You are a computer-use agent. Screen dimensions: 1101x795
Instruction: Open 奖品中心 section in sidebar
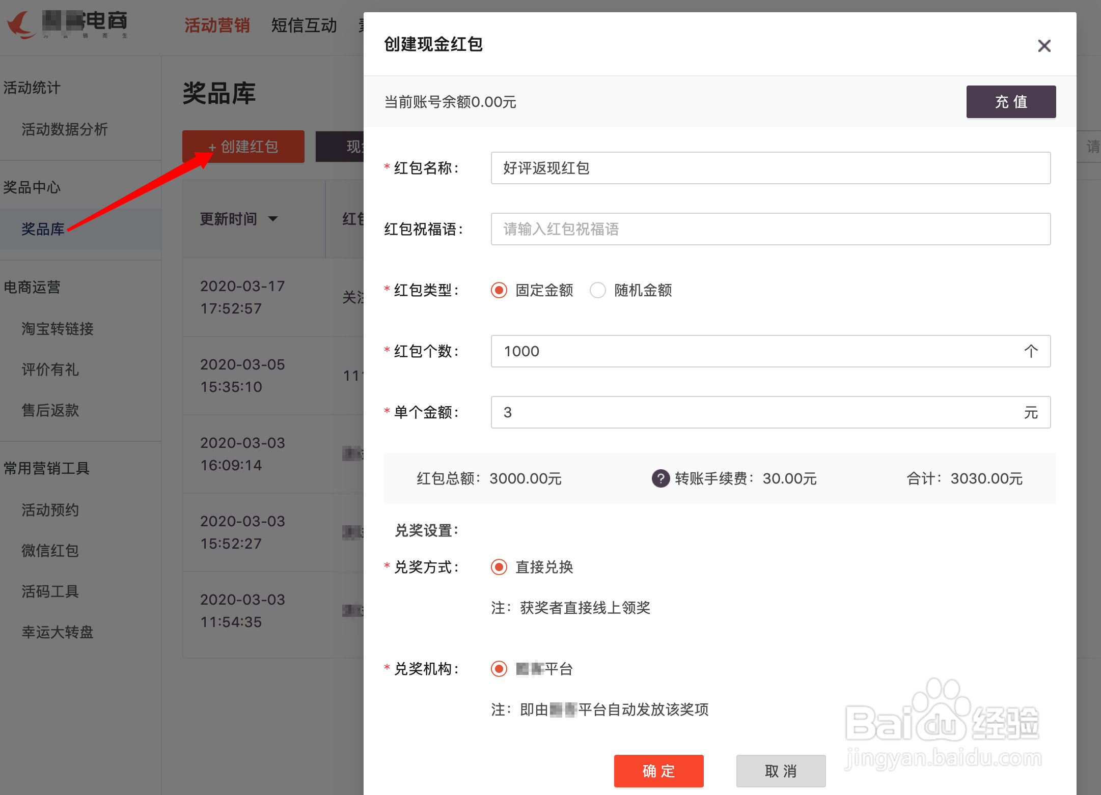click(x=32, y=187)
